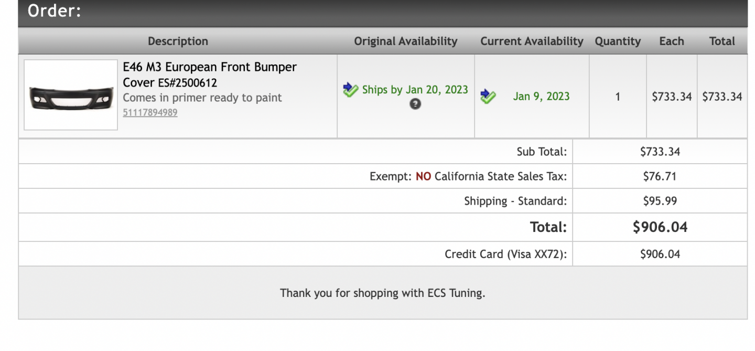
Task: Click the Original Availability column header
Action: point(406,41)
